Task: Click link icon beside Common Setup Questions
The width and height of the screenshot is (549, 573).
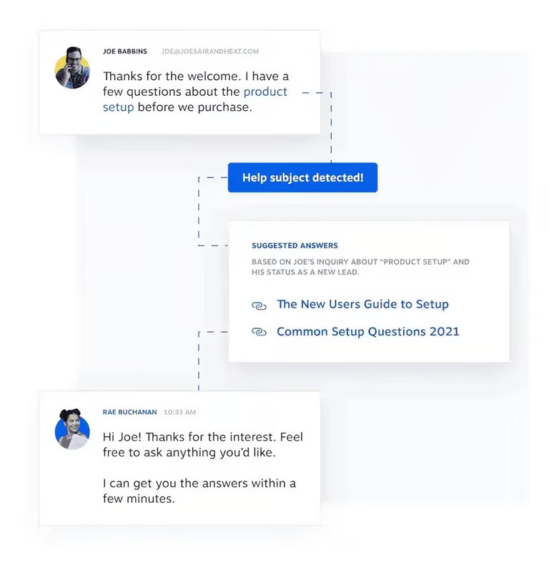Action: (x=259, y=332)
